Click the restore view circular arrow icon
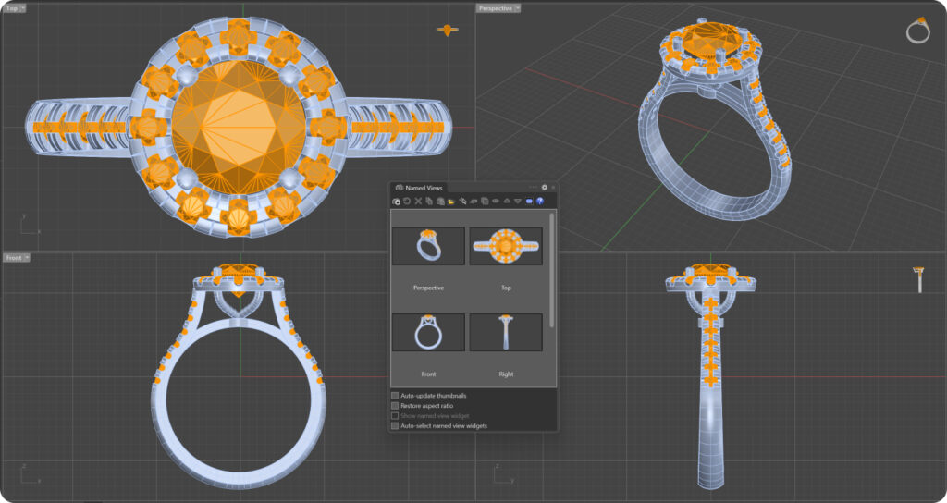 point(407,201)
